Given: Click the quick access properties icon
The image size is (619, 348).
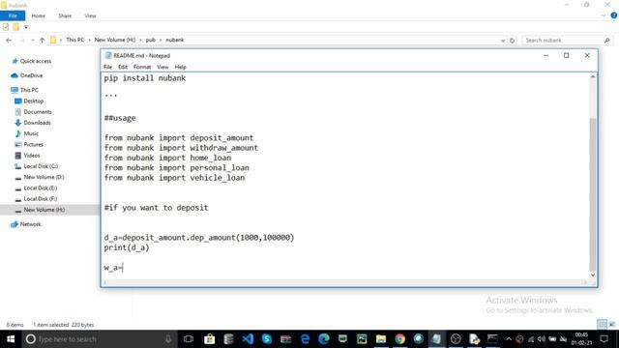Looking at the screenshot, I should coord(6,27).
